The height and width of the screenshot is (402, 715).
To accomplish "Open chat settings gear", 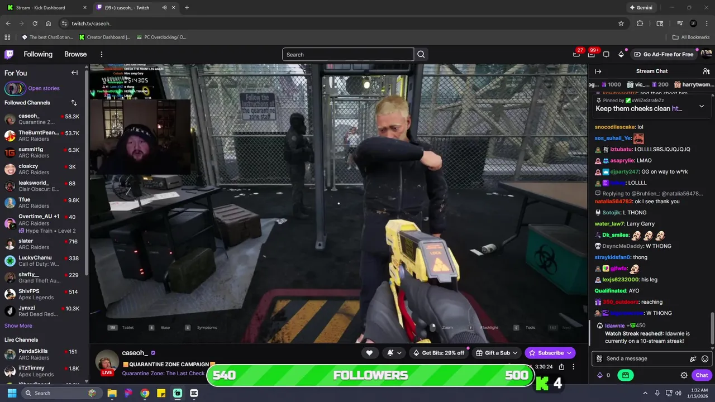I will click(x=684, y=375).
